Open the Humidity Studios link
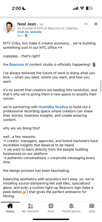Viewport: 102px width, 222px height. pyautogui.click(x=53, y=107)
